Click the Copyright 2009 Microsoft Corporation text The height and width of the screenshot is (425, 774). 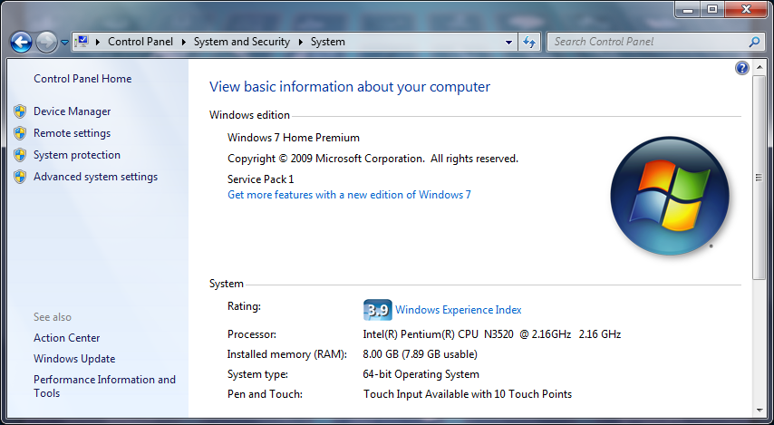point(372,159)
